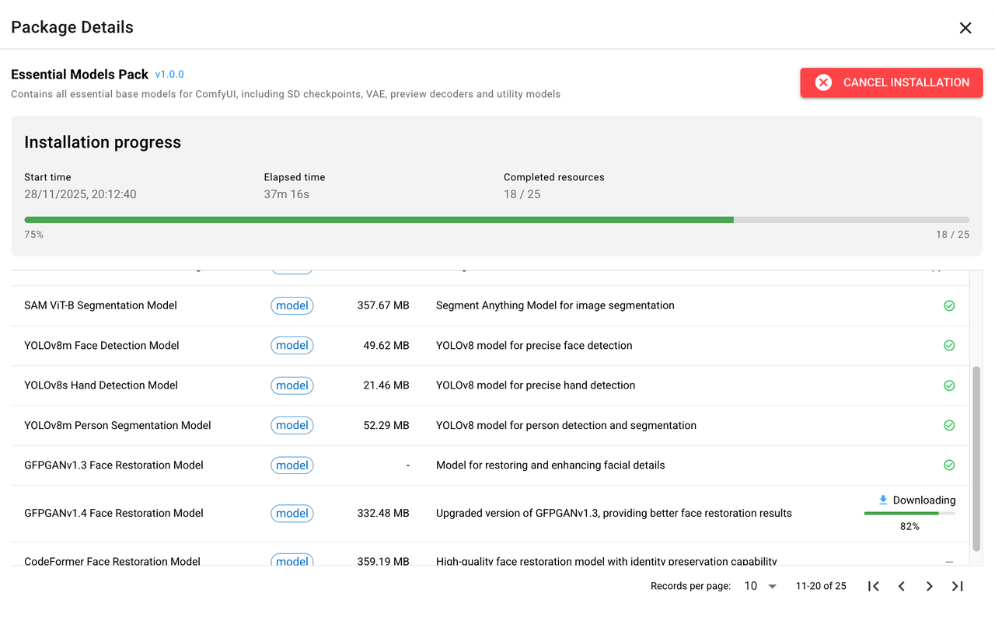This screenshot has height=617, width=995.
Task: Select the model badge beside GFPGANv1.4
Action: pos(292,513)
